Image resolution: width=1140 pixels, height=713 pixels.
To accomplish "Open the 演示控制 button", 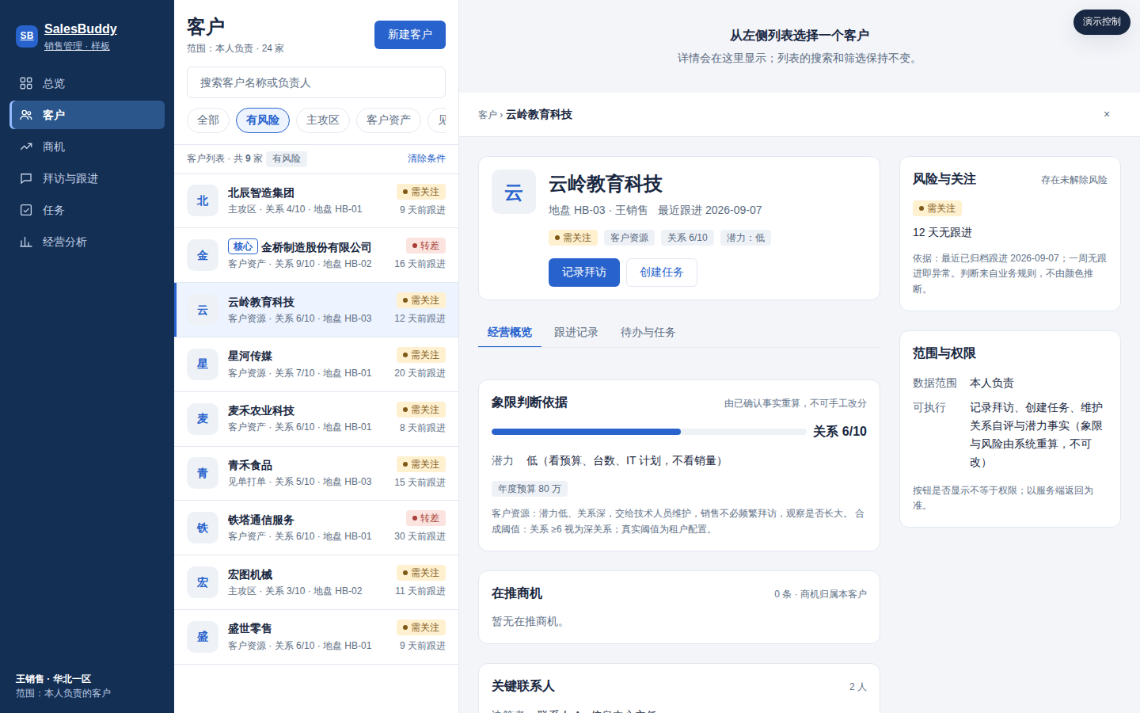I will coord(1102,22).
